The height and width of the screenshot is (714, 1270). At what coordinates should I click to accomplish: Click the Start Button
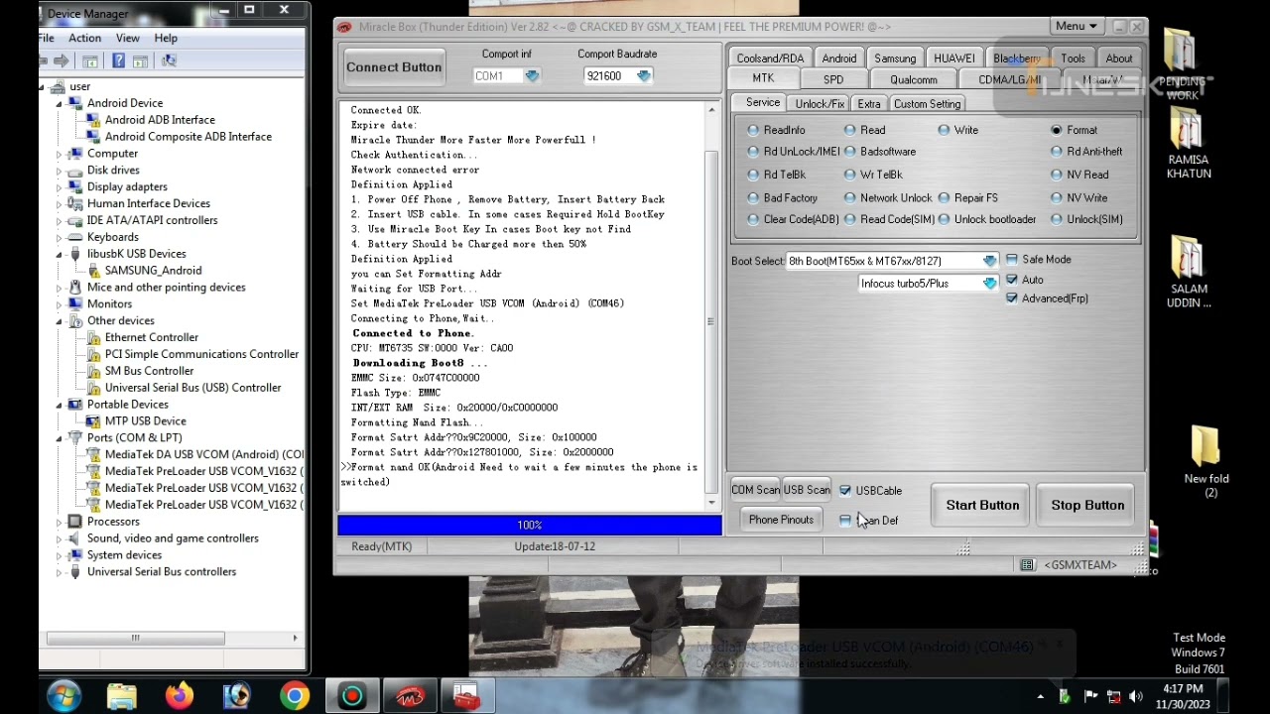(x=982, y=506)
